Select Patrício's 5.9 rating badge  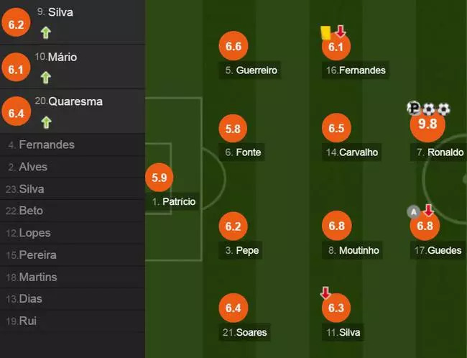(x=159, y=177)
